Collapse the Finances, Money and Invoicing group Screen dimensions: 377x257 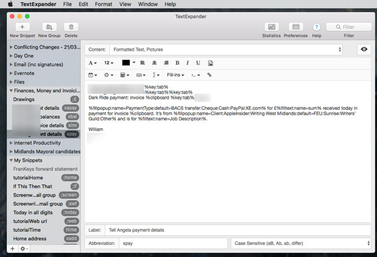pyautogui.click(x=11, y=91)
